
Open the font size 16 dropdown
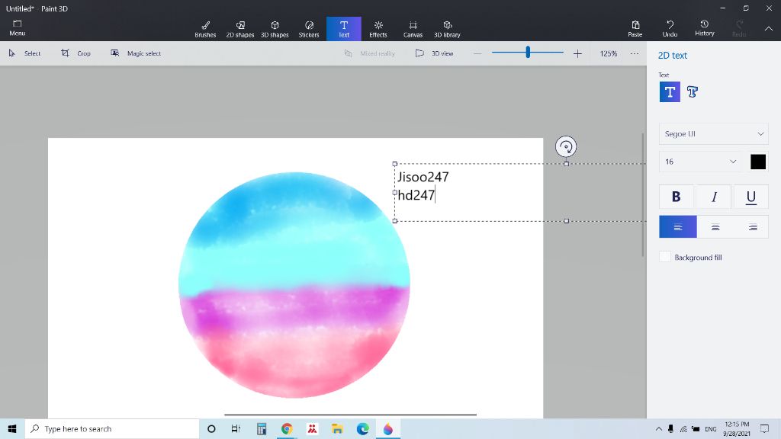coord(700,162)
